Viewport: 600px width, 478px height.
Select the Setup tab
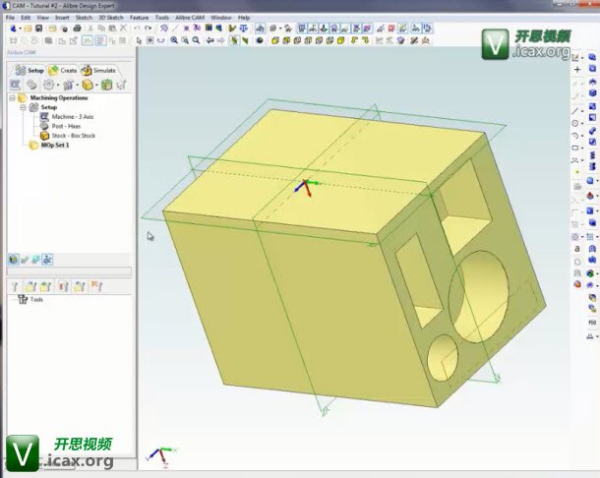pyautogui.click(x=30, y=71)
